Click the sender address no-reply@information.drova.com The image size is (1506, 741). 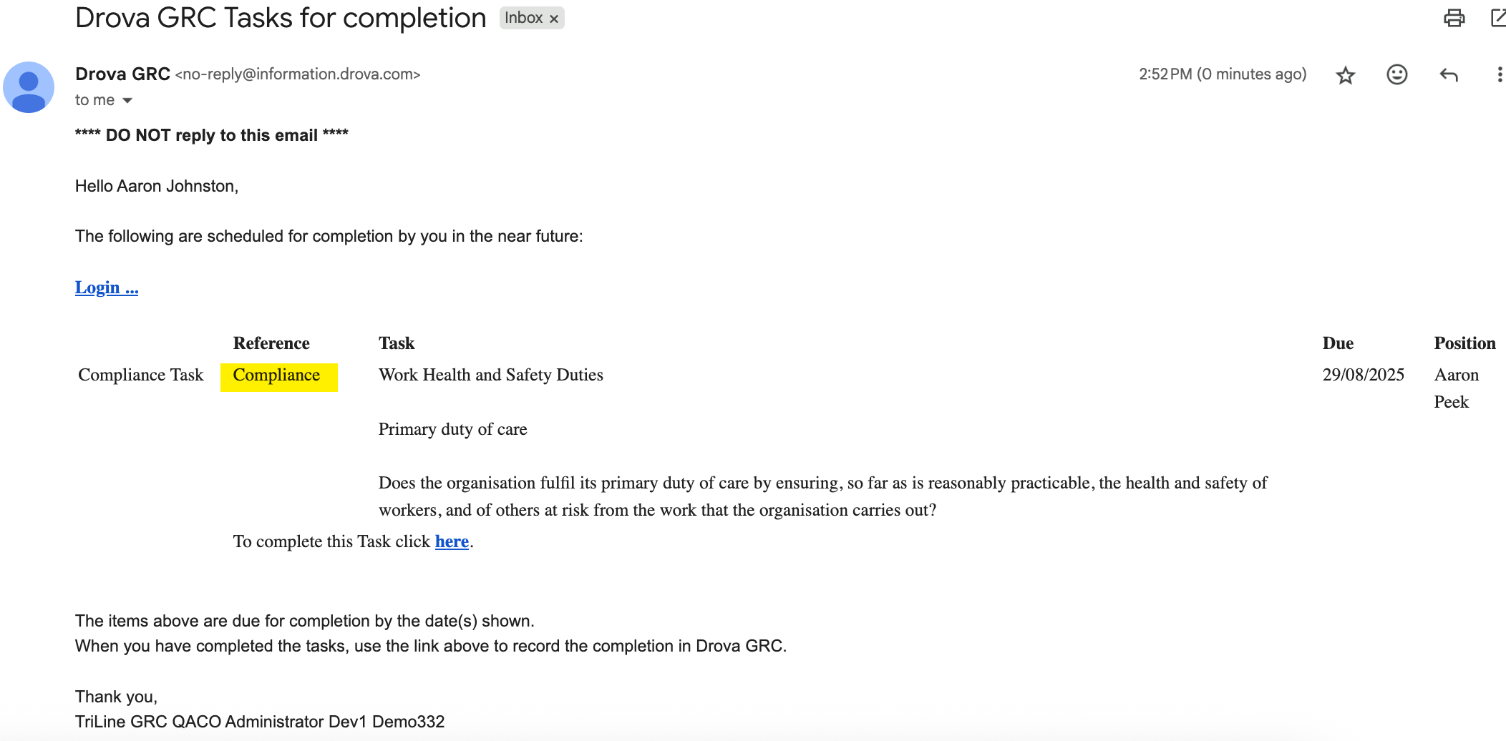[298, 74]
